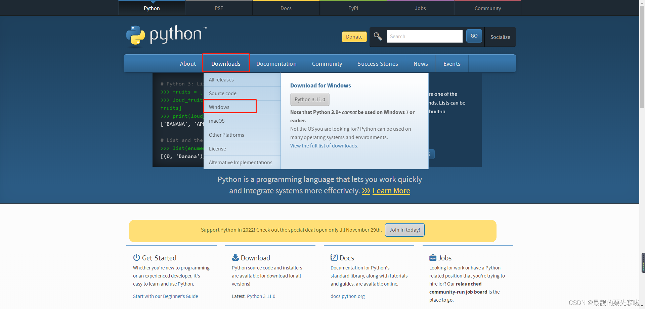Click the triple-arrow icon before Learn More
The height and width of the screenshot is (309, 645).
tap(366, 191)
